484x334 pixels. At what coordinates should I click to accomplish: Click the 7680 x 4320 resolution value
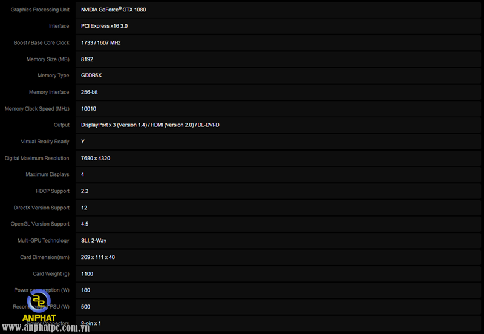[x=96, y=158]
